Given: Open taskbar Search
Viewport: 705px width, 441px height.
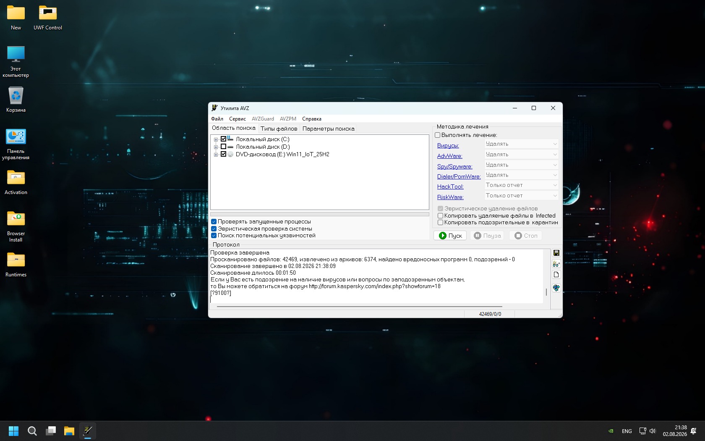Looking at the screenshot, I should pos(32,431).
